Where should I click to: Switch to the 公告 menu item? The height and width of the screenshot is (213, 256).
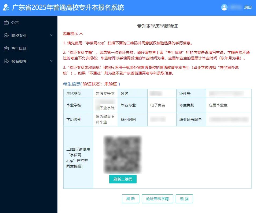tap(15, 23)
